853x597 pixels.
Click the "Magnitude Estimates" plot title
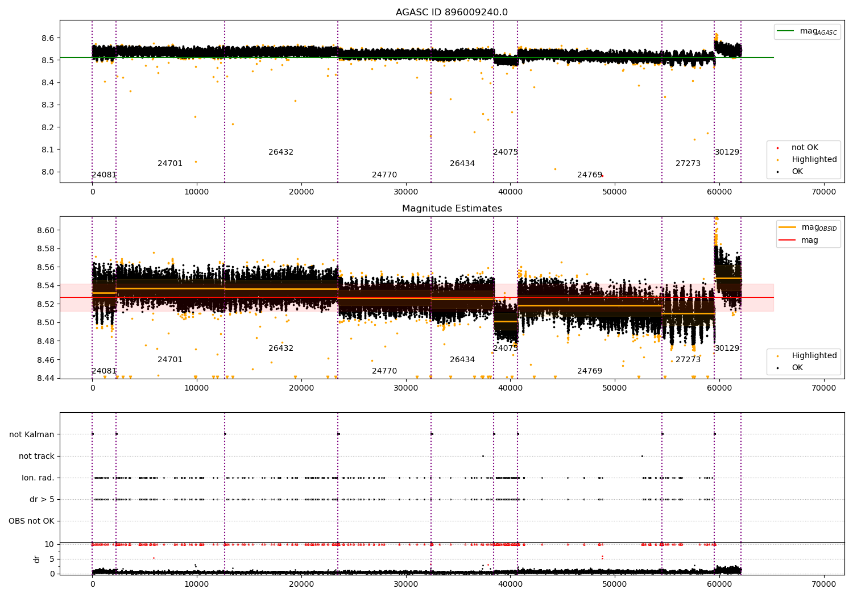point(452,209)
